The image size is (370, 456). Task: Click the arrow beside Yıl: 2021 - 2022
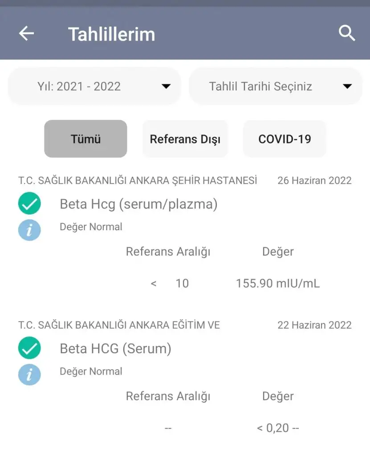pos(166,86)
